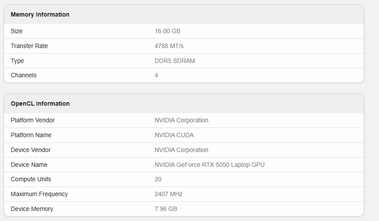Select the memory Size label
Viewport: 379px width, 221px height.
click(x=17, y=31)
